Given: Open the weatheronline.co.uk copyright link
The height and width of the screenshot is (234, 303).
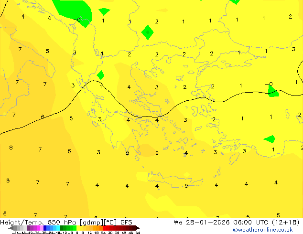Looking at the screenshot, I should (x=263, y=230).
